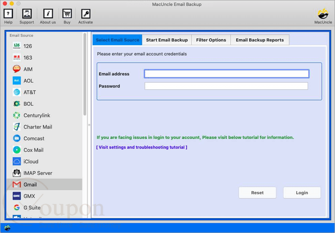This screenshot has height=233, width=335.
Task: Click the Reset button
Action: coord(257,193)
